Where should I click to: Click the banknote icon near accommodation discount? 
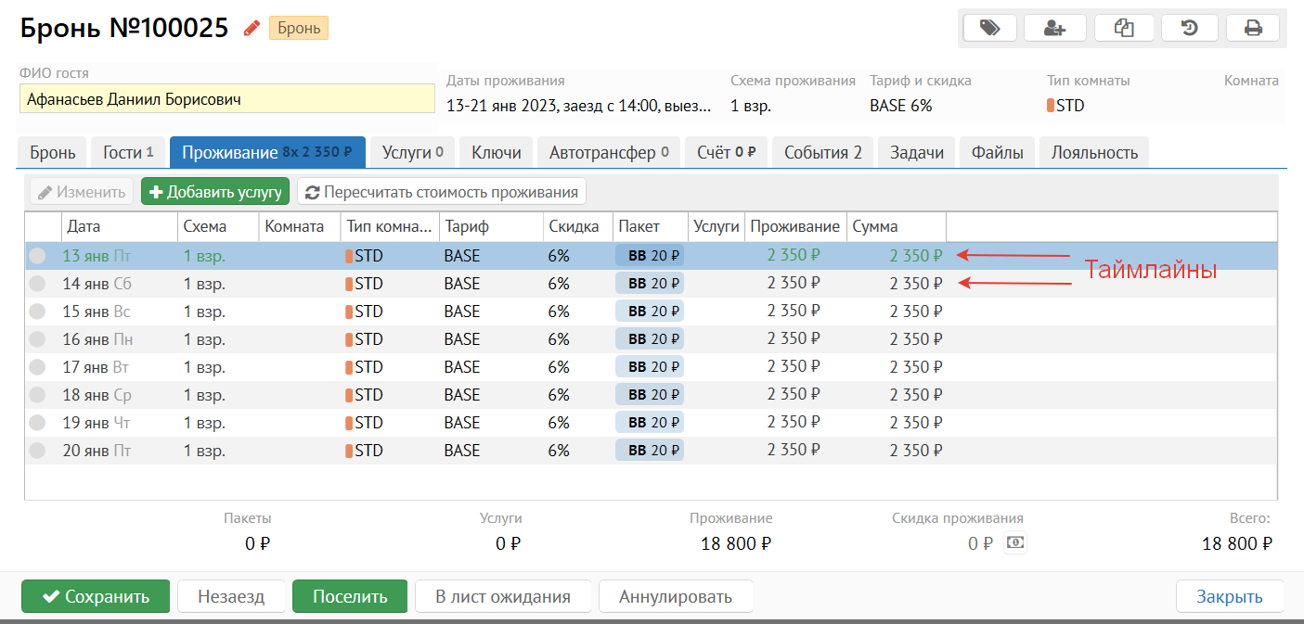point(1015,543)
